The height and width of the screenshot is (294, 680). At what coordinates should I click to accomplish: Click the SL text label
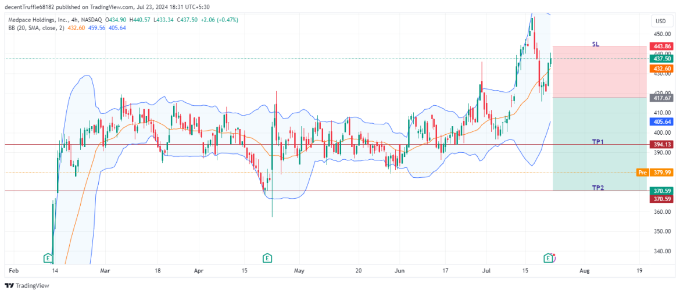coord(596,44)
